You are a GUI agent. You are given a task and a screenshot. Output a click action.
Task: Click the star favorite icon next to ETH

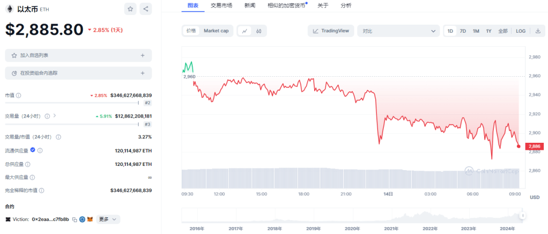pyautogui.click(x=130, y=9)
